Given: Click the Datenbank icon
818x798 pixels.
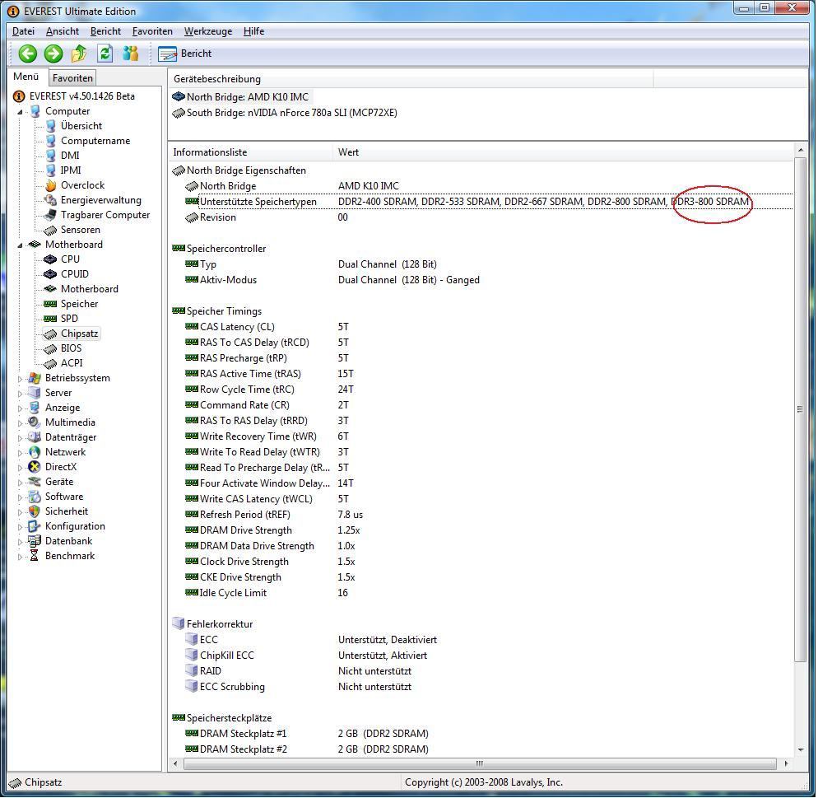Looking at the screenshot, I should coord(35,541).
